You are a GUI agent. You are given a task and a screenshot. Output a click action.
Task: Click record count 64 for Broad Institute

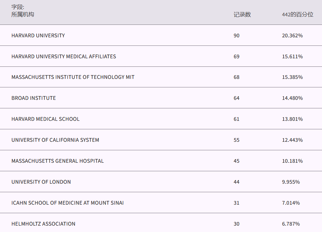[237, 98]
